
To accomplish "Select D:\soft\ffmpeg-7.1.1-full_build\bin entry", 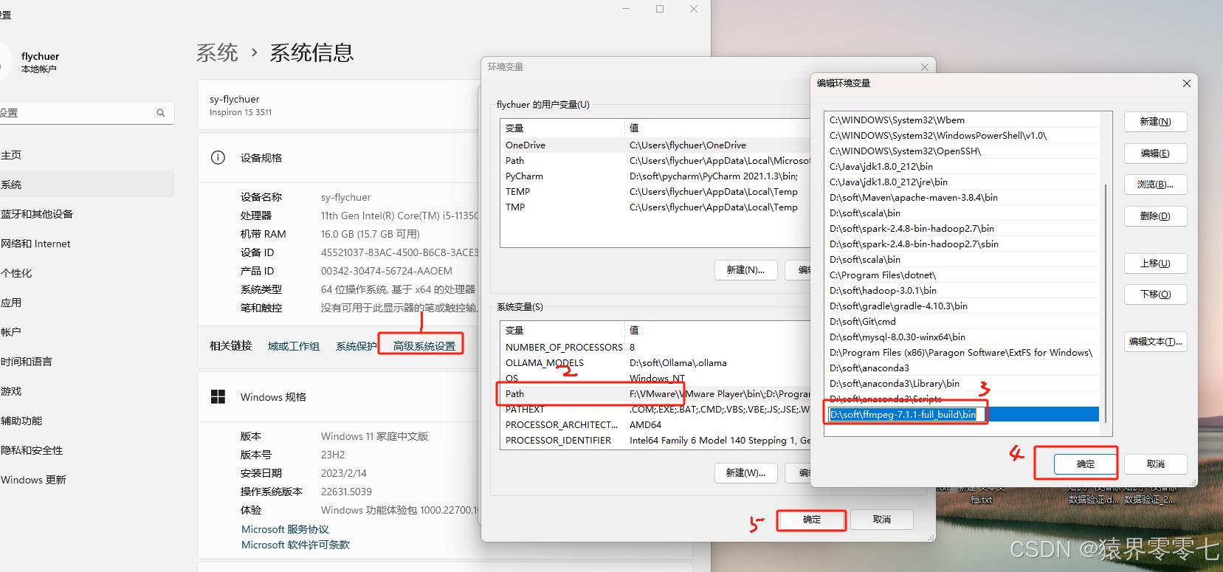I will (963, 415).
